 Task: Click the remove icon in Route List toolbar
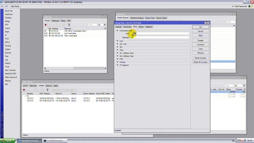tap(50, 25)
